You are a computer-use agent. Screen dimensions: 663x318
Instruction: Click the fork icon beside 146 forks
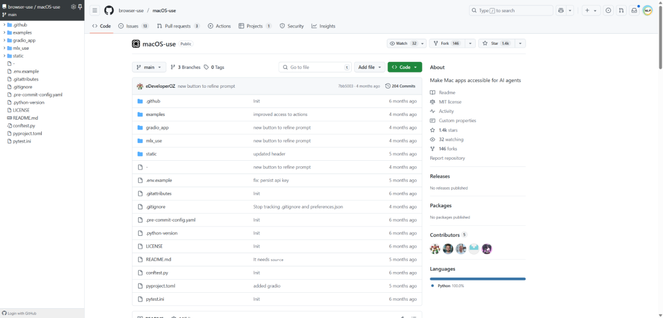tap(432, 149)
